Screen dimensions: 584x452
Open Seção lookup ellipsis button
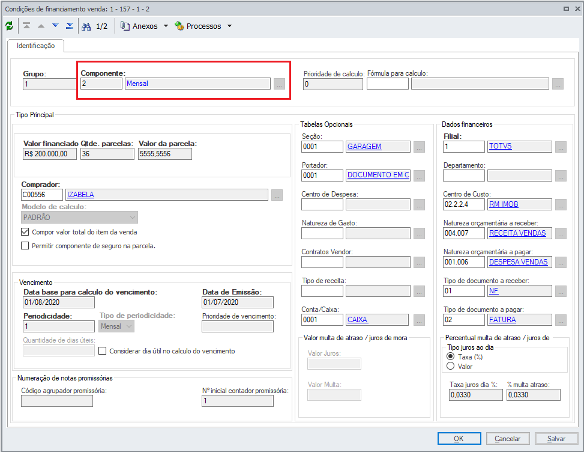[419, 147]
